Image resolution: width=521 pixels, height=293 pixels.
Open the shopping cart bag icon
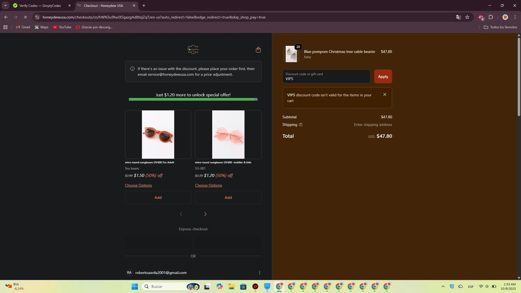point(258,50)
